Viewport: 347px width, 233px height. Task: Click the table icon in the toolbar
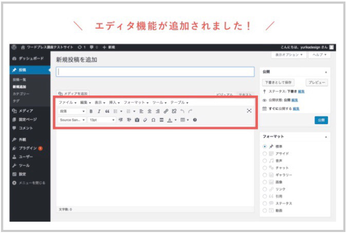pos(182,120)
